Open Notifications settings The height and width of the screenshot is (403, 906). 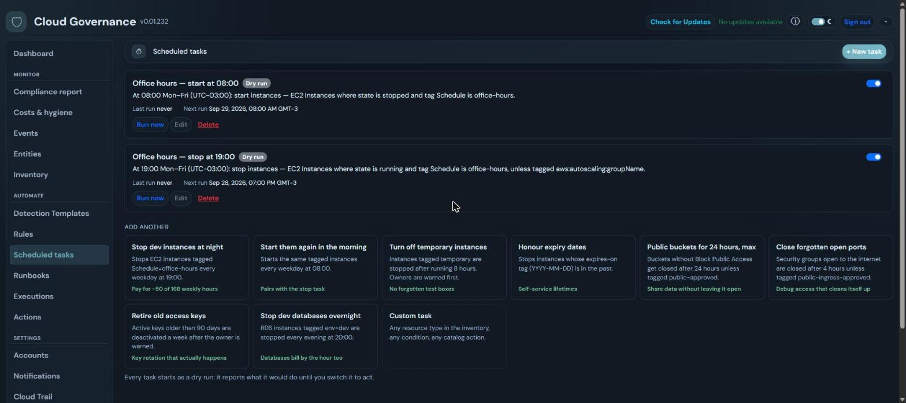click(x=60, y=376)
